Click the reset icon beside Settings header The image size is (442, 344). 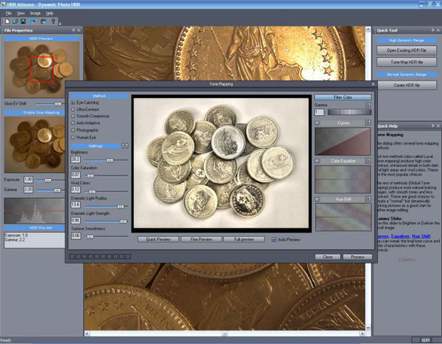click(124, 146)
